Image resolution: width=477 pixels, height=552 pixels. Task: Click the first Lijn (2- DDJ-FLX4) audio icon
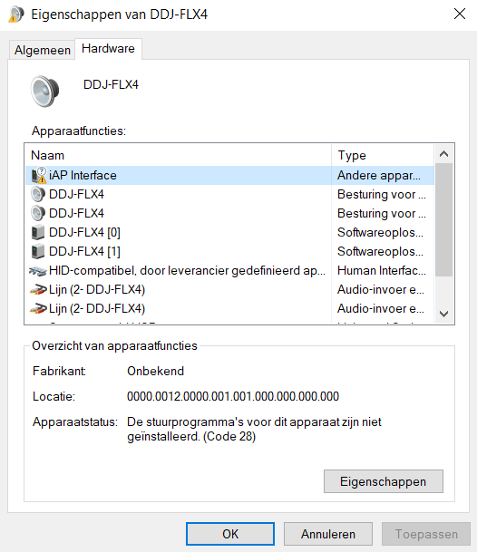pyautogui.click(x=38, y=290)
